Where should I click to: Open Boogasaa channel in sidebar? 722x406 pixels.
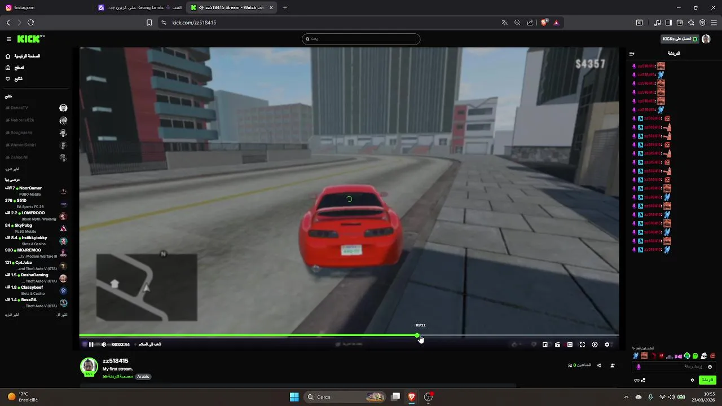36,133
